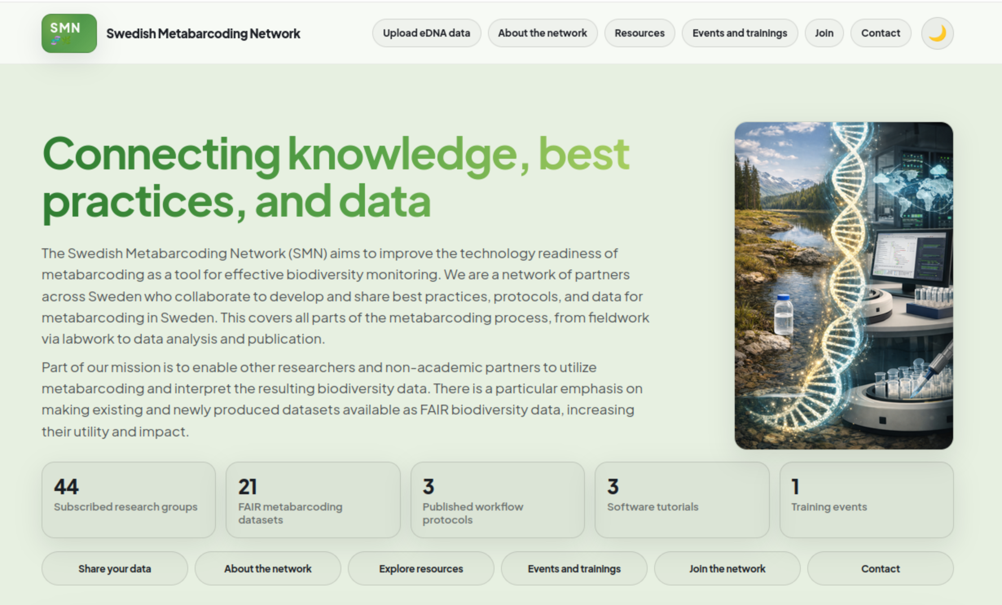
Task: Select the Software tutorials stat card
Action: pyautogui.click(x=681, y=500)
